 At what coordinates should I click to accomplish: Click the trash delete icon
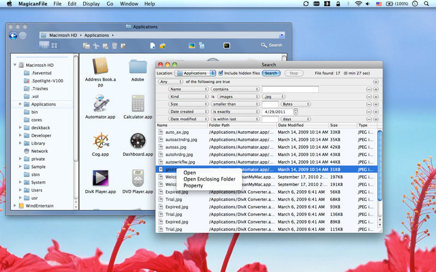tap(114, 46)
